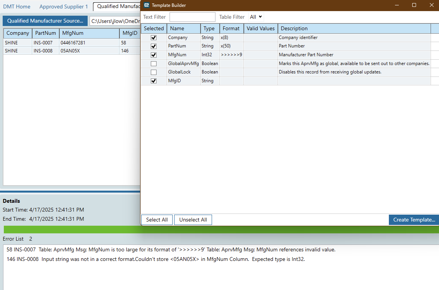Minimize the Template Builder window
Viewport: 439px width, 290px height.
click(397, 5)
